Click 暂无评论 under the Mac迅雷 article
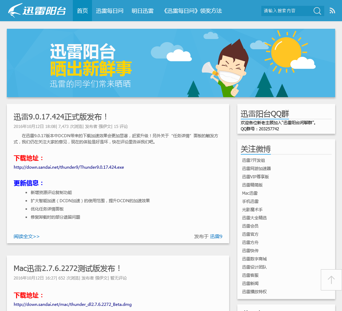Screen dimensions: 342x311 [x=118, y=278]
